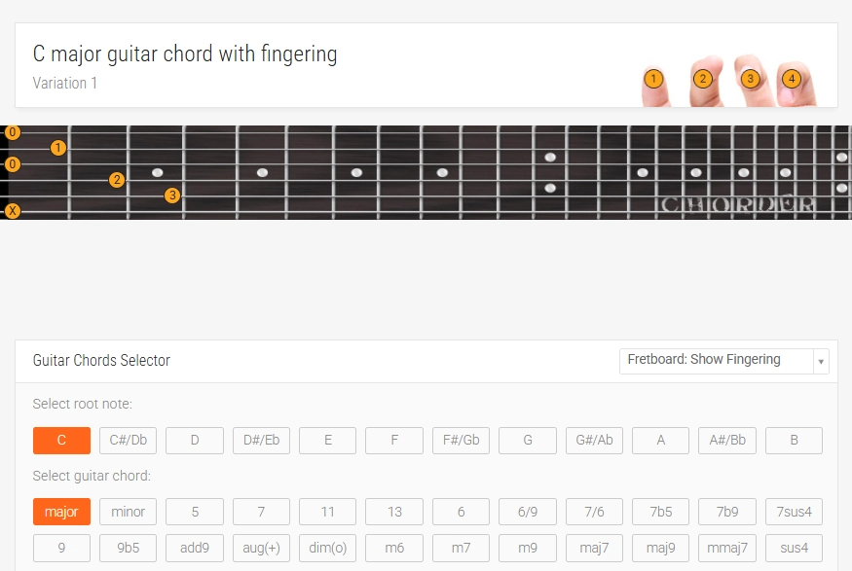Pick the maj7 chord option
The height and width of the screenshot is (571, 852).
594,548
